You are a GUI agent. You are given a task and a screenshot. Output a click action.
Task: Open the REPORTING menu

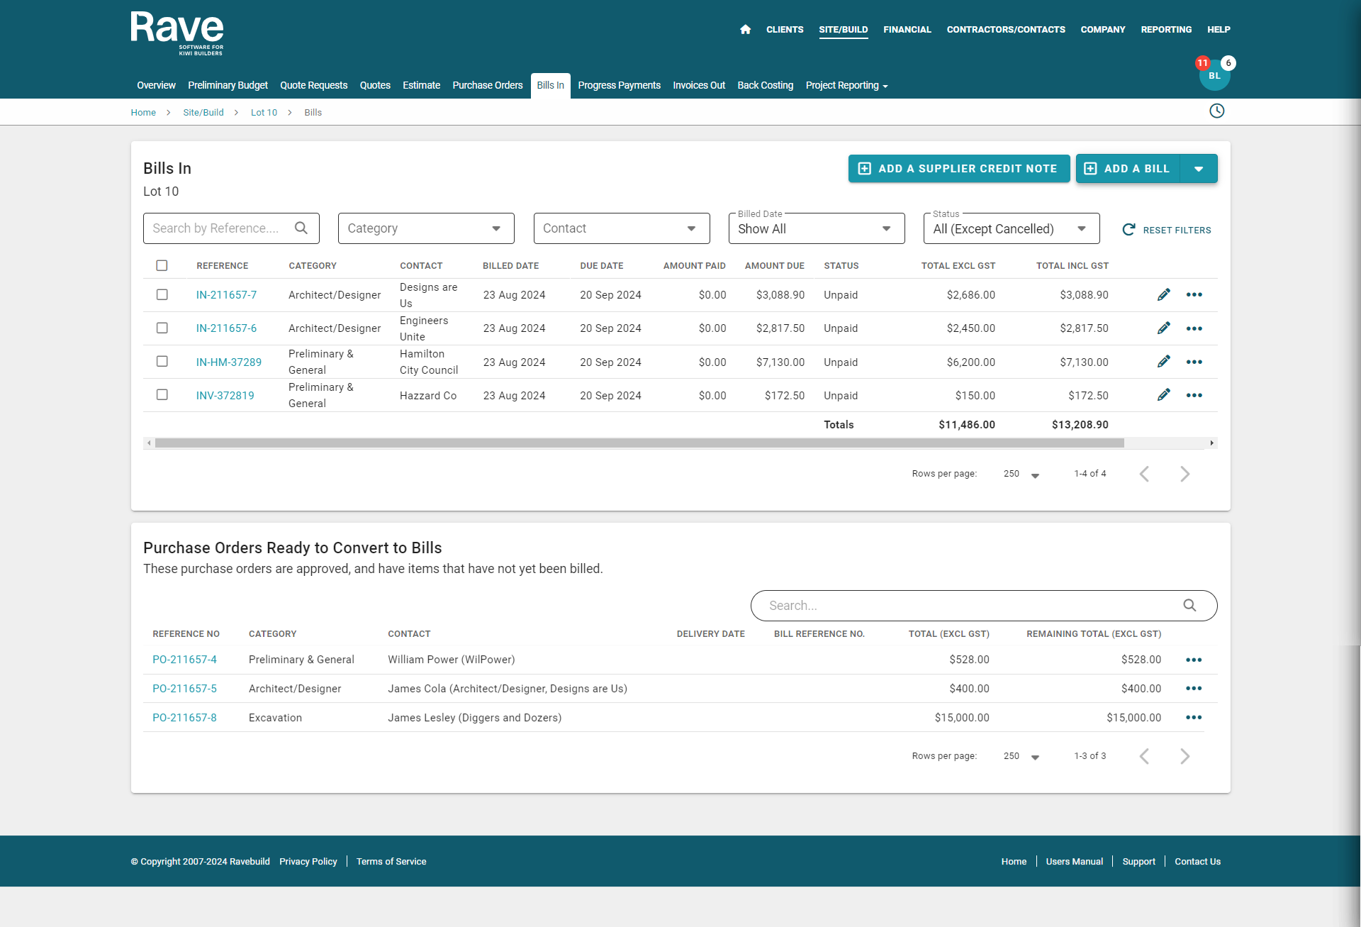tap(1166, 29)
